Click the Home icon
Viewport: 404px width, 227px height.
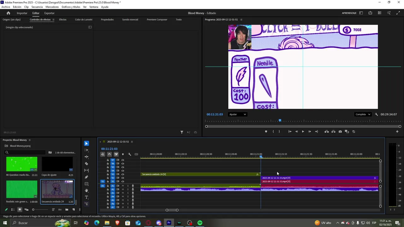[9, 13]
